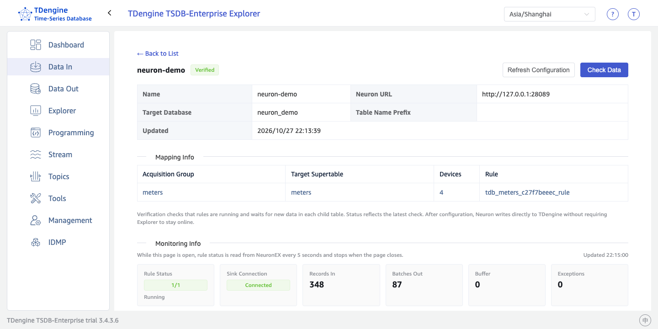Click the devices count 4 link
The width and height of the screenshot is (658, 329).
click(x=441, y=192)
